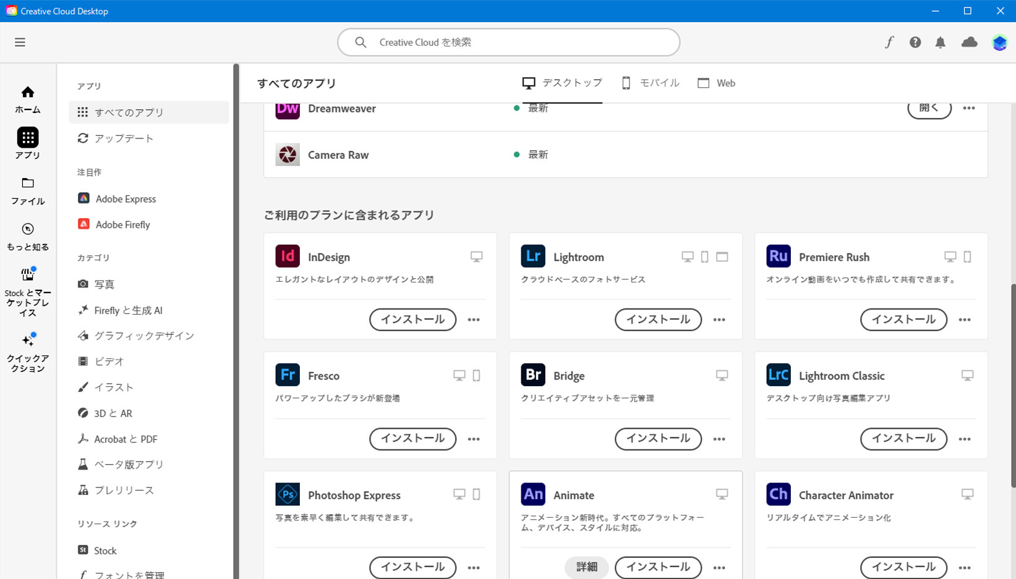
Task: Open クイックアクション in left rail
Action: click(x=28, y=353)
